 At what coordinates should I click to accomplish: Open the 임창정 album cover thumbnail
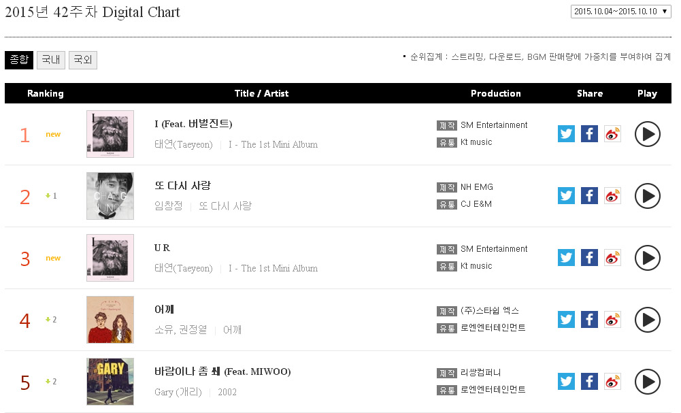pos(110,196)
